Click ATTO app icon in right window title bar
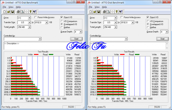172x110 pixels. (x=89, y=2)
